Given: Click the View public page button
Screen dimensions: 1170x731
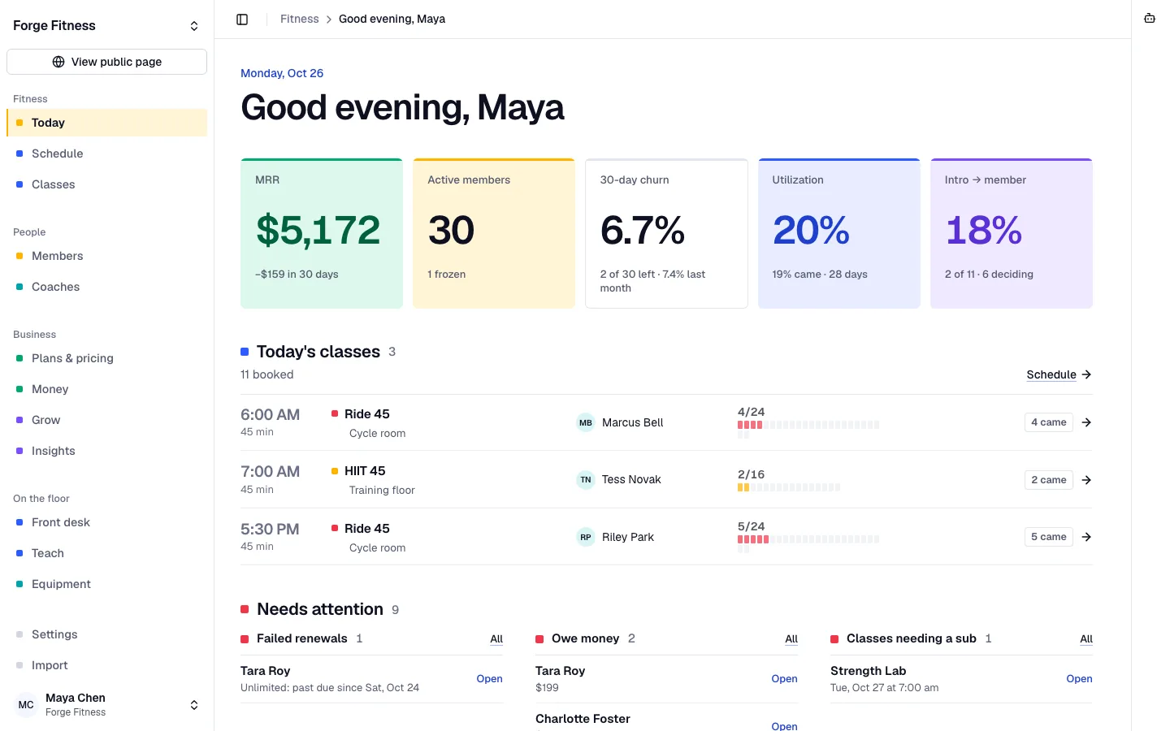Looking at the screenshot, I should pyautogui.click(x=106, y=62).
